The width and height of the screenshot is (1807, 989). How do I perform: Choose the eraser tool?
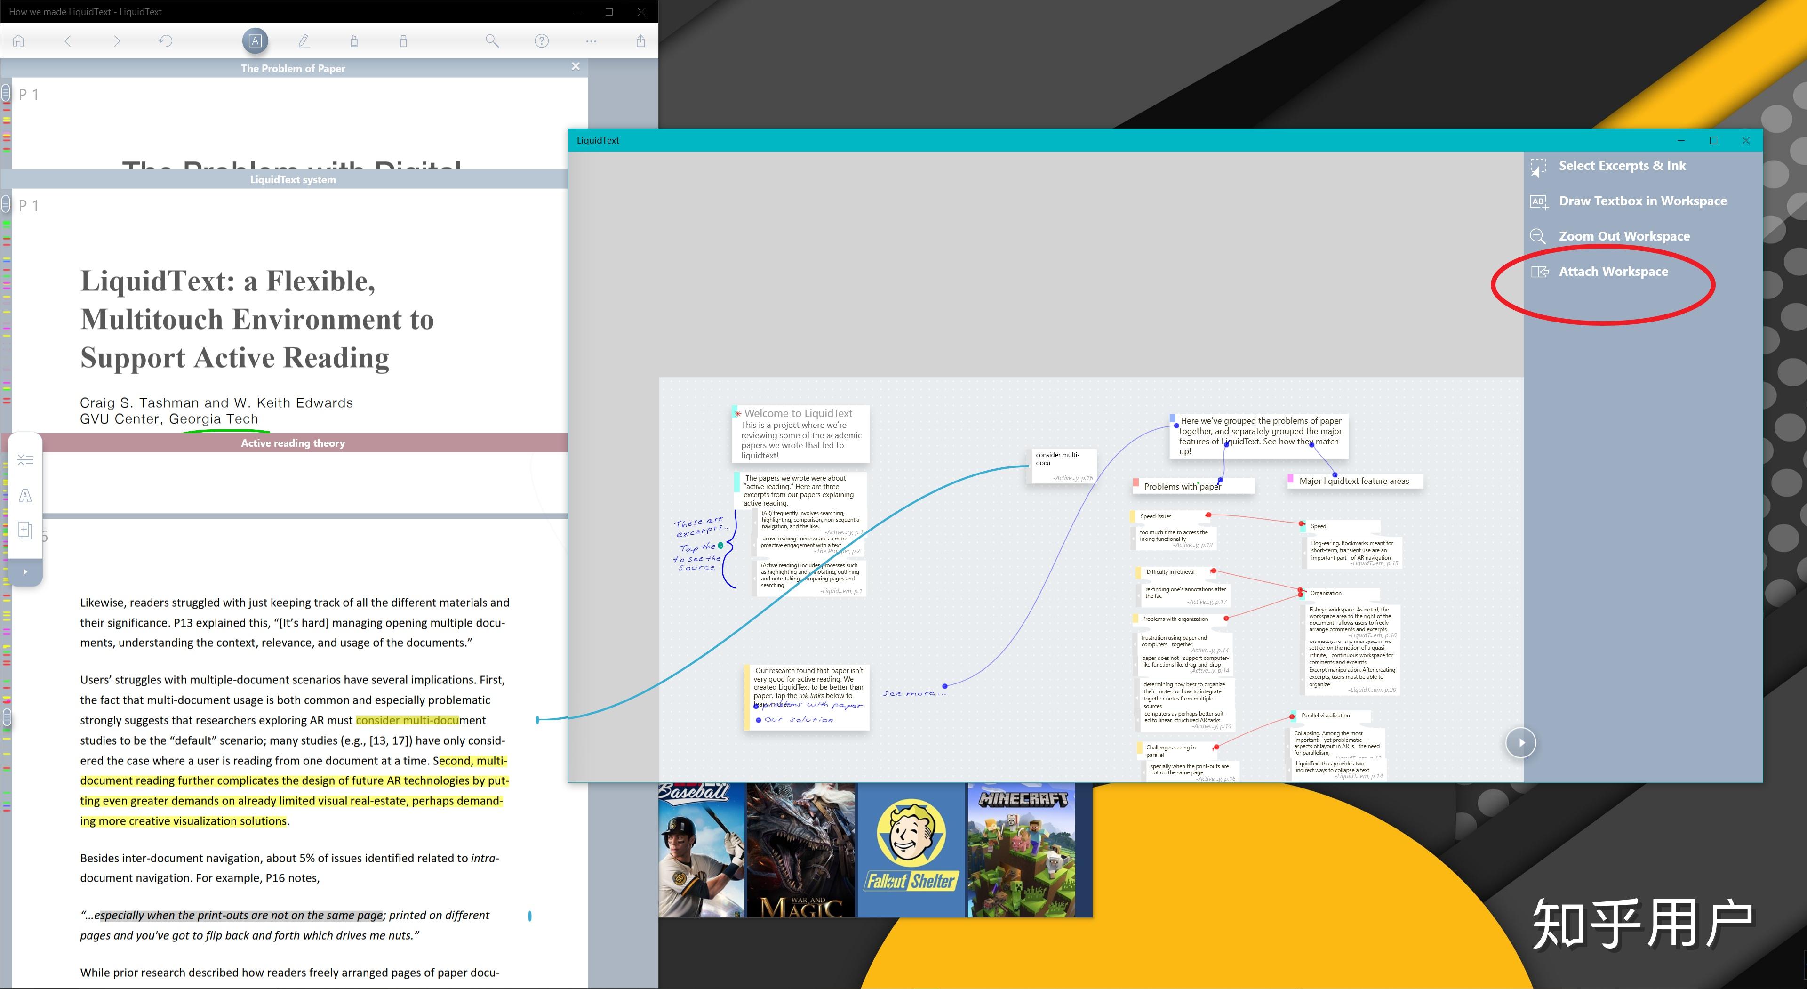pos(403,40)
